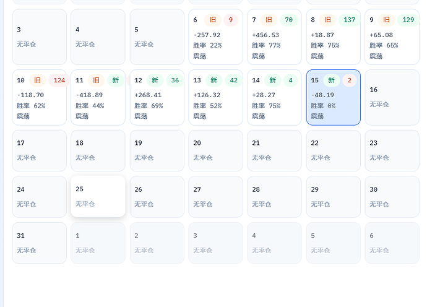This screenshot has height=307, width=427.
Task: Open the day 18 card
Action: point(98,150)
